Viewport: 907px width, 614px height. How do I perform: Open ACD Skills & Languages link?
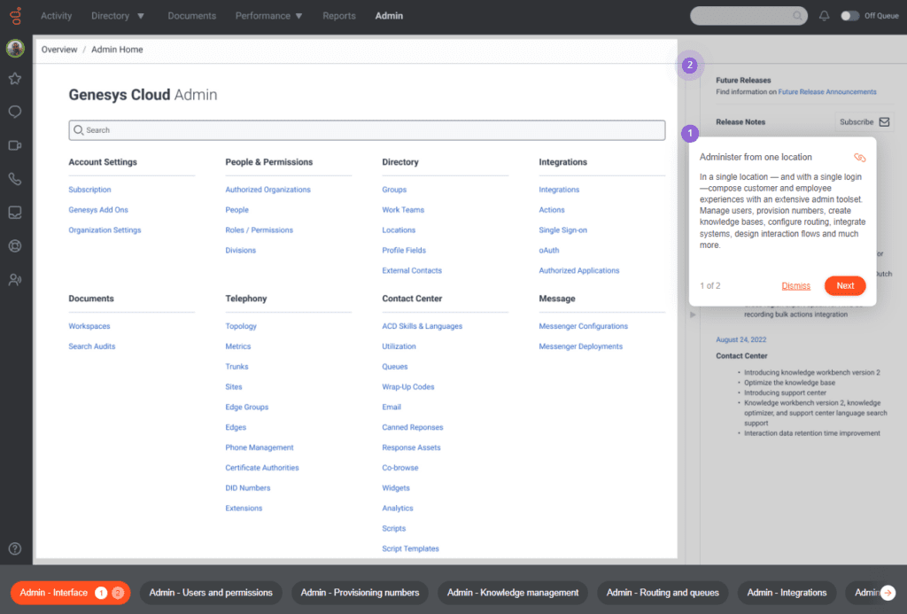tap(422, 326)
